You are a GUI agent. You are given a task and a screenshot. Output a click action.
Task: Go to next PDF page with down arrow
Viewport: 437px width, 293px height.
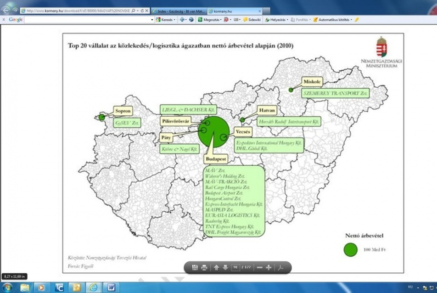tap(225, 268)
